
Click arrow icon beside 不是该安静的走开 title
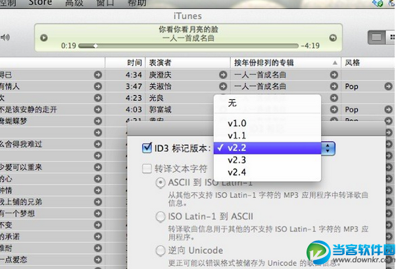click(98, 109)
